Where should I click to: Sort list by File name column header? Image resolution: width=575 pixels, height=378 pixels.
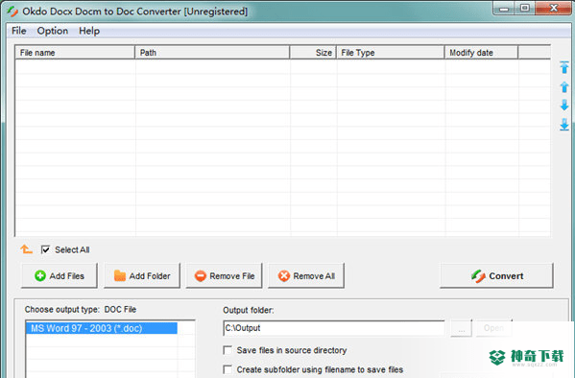(x=75, y=53)
